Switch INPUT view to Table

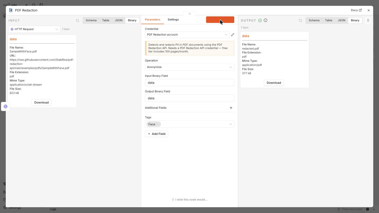pos(106,20)
